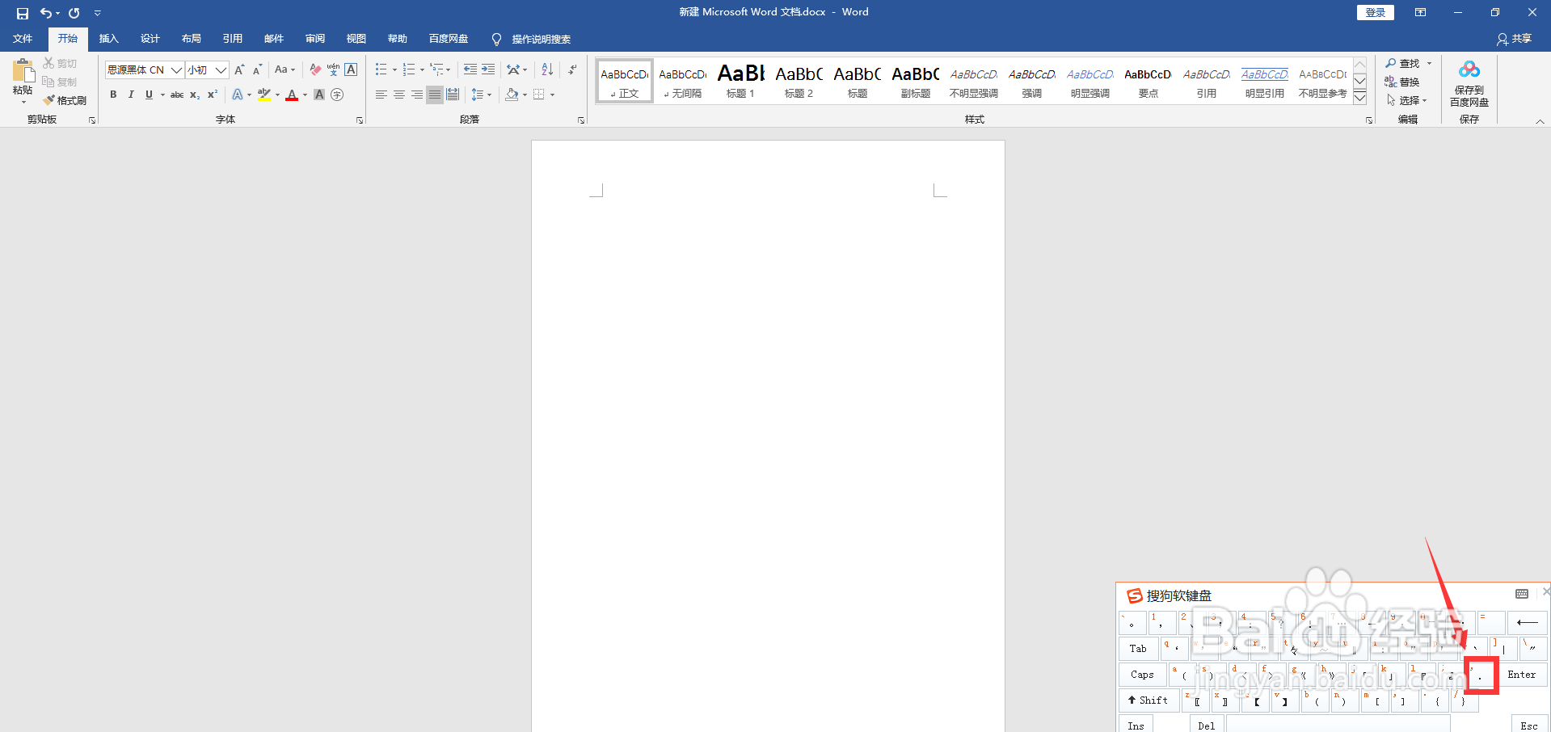1551x732 pixels.
Task: Apply superscript formatting
Action: point(213,95)
